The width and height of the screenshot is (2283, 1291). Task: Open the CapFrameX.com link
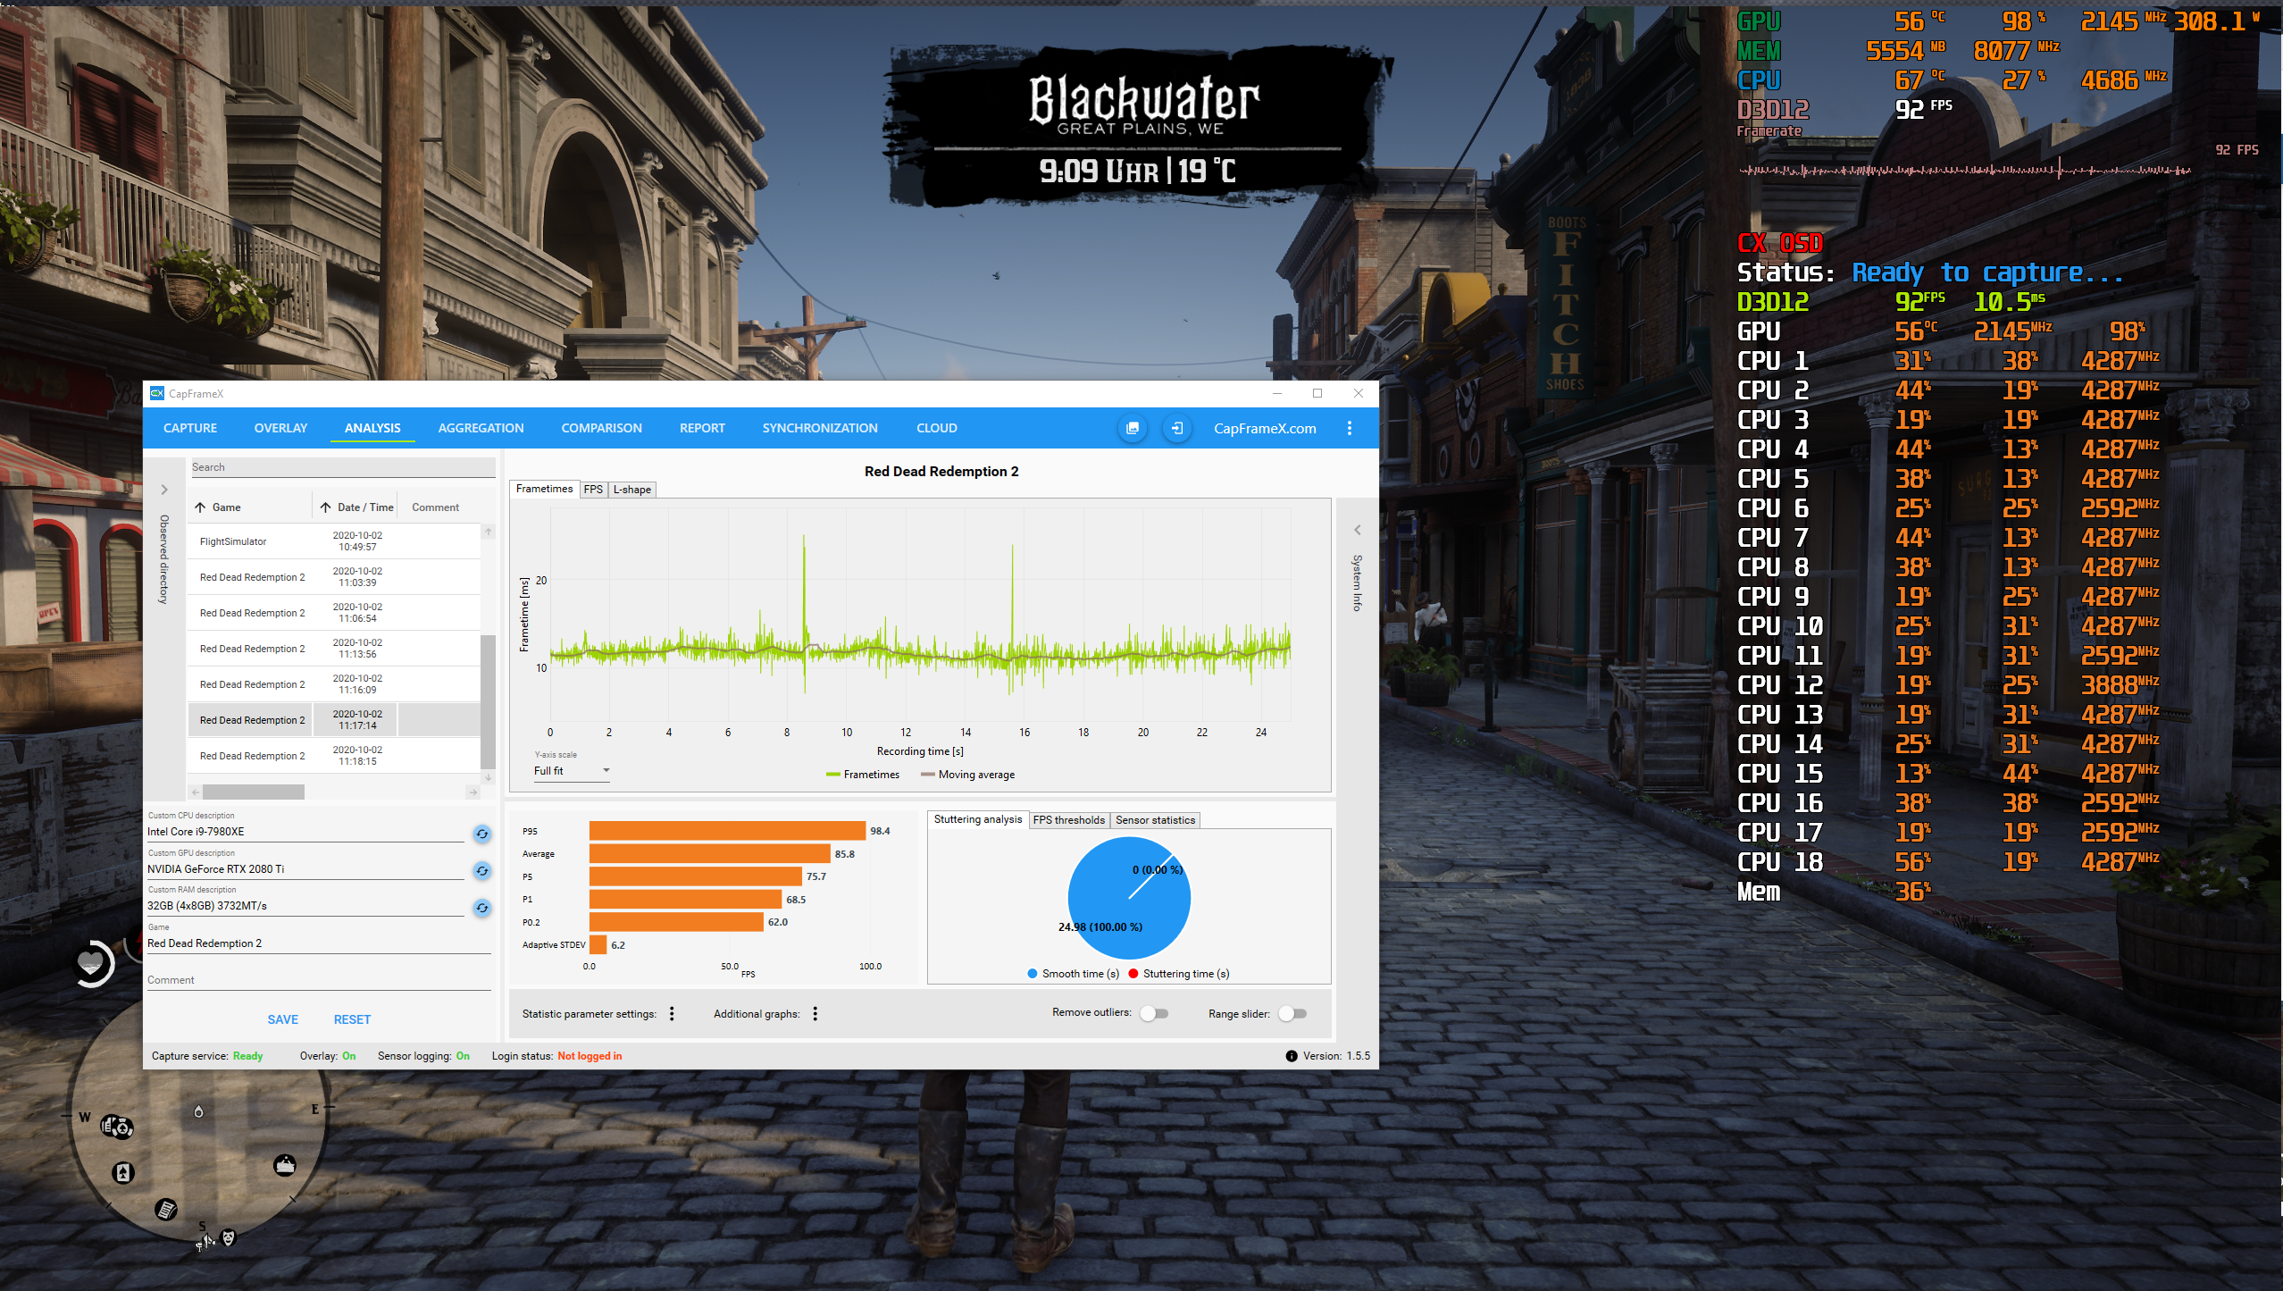pos(1264,428)
